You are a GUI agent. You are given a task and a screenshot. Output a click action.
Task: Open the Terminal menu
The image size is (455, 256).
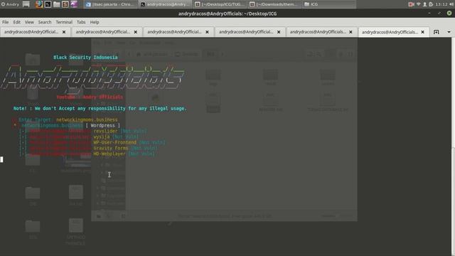64,22
